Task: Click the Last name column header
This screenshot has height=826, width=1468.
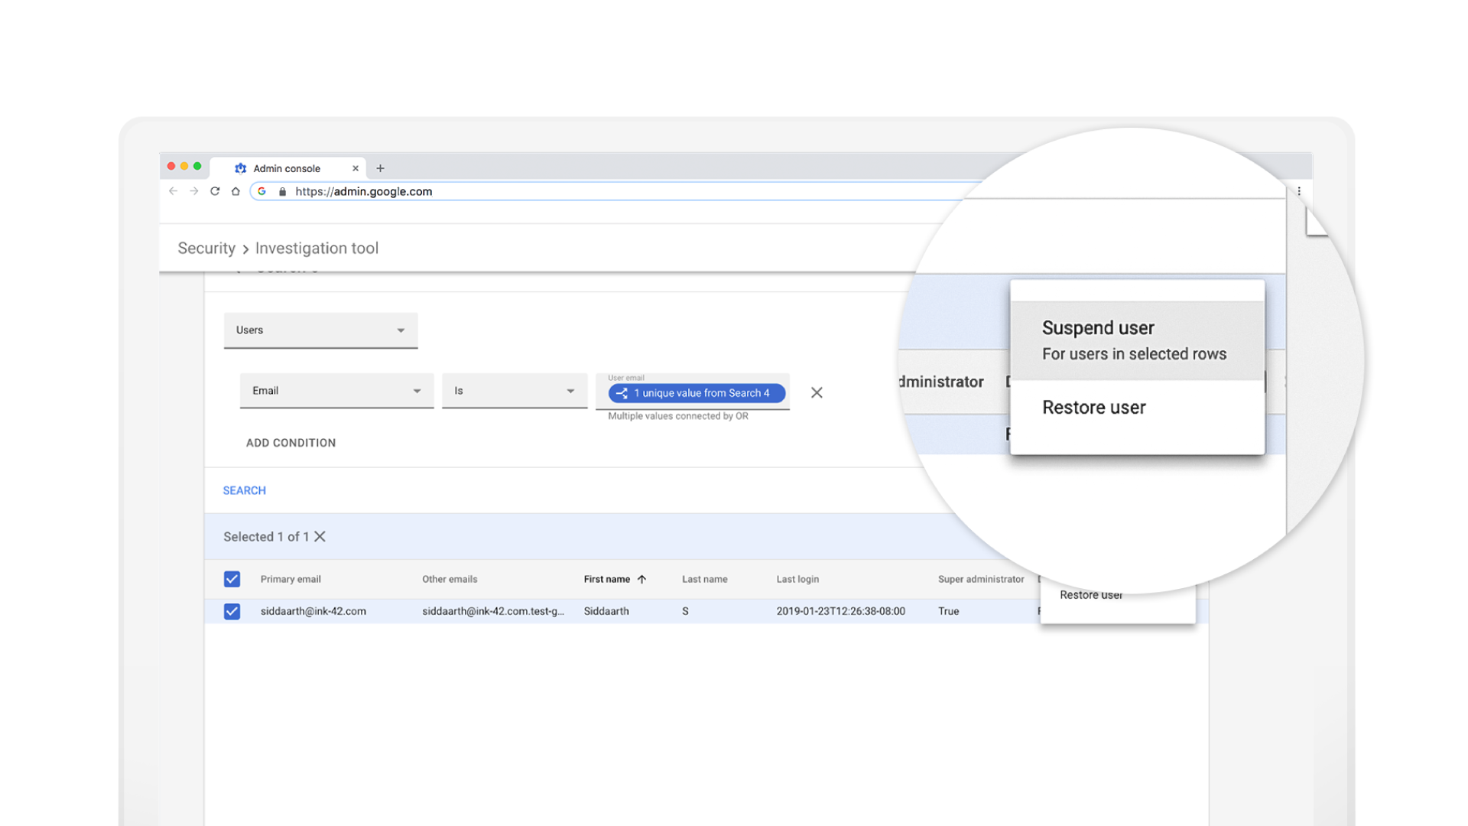Action: click(x=705, y=579)
